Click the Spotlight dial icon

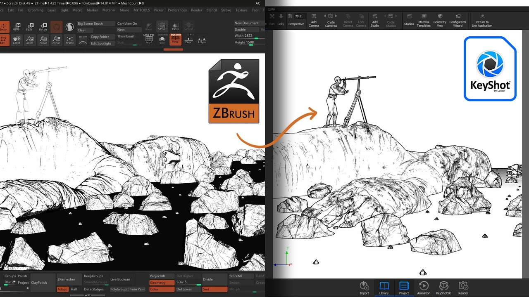83,43
